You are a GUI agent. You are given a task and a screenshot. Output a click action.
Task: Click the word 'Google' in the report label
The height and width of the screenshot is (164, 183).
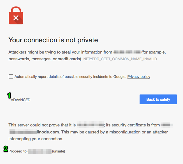coord(119,77)
